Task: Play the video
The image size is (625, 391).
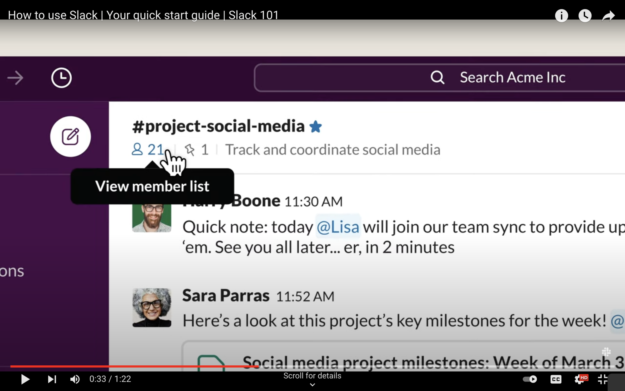Action: click(x=25, y=379)
